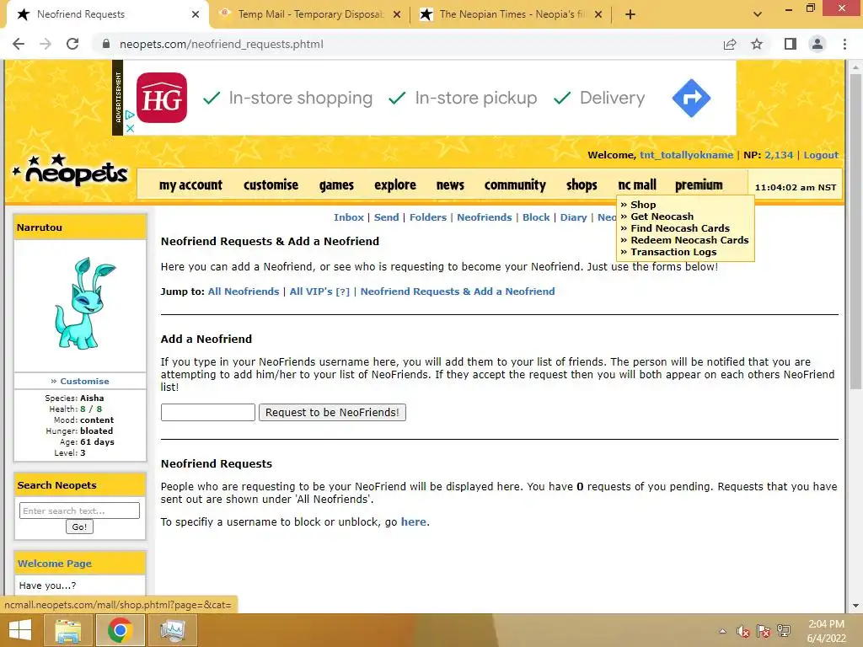Open File Explorer from the taskbar
Screen dimensions: 863x647
tap(67, 630)
